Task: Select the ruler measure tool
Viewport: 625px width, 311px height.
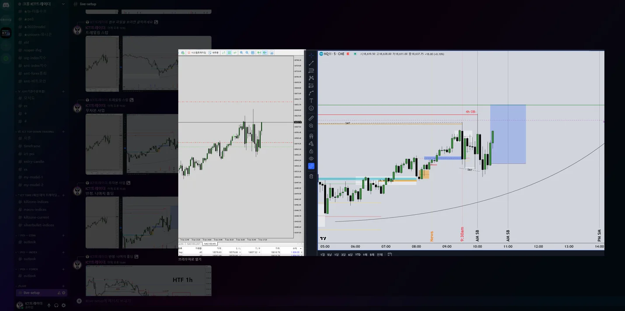Action: [311, 118]
